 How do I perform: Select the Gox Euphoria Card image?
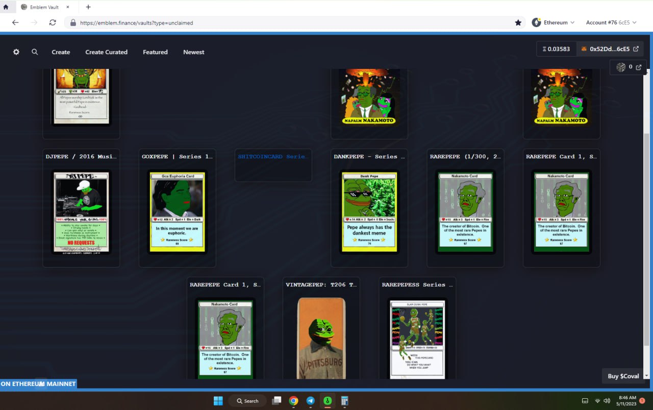pyautogui.click(x=177, y=212)
